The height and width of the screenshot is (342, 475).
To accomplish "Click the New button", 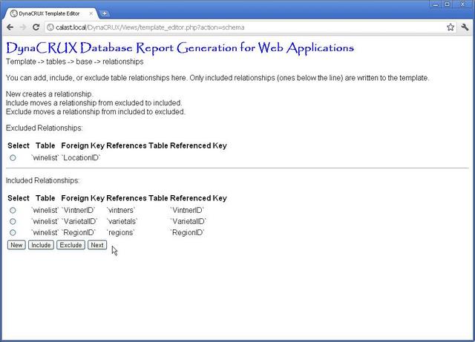I will pyautogui.click(x=16, y=245).
